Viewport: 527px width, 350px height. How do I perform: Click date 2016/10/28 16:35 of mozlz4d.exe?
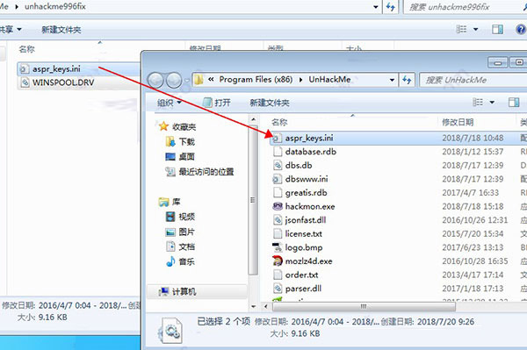475,261
